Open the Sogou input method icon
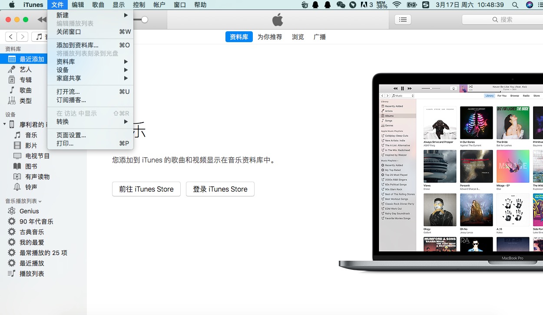Viewport: 543px width, 315px height. [x=426, y=5]
